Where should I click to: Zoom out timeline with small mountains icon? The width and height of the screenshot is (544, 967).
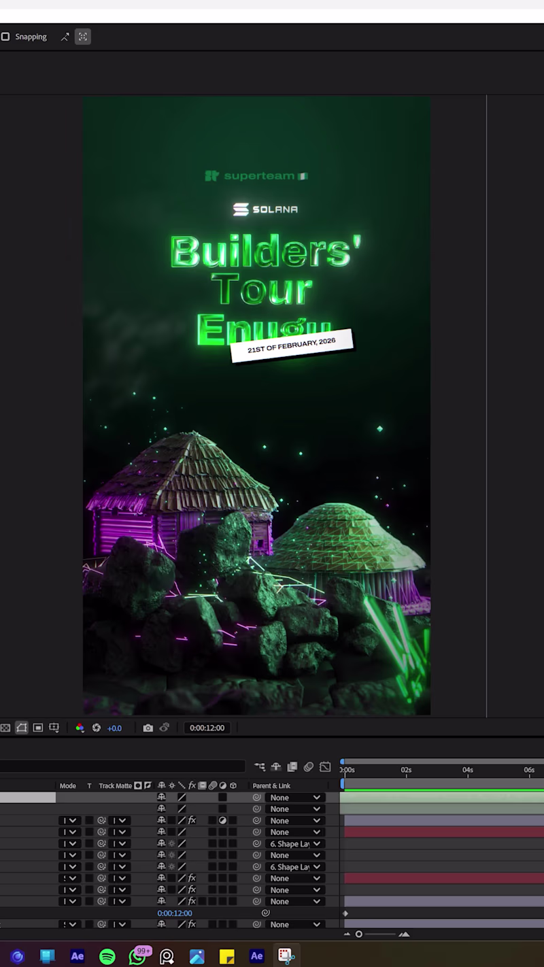(x=347, y=934)
